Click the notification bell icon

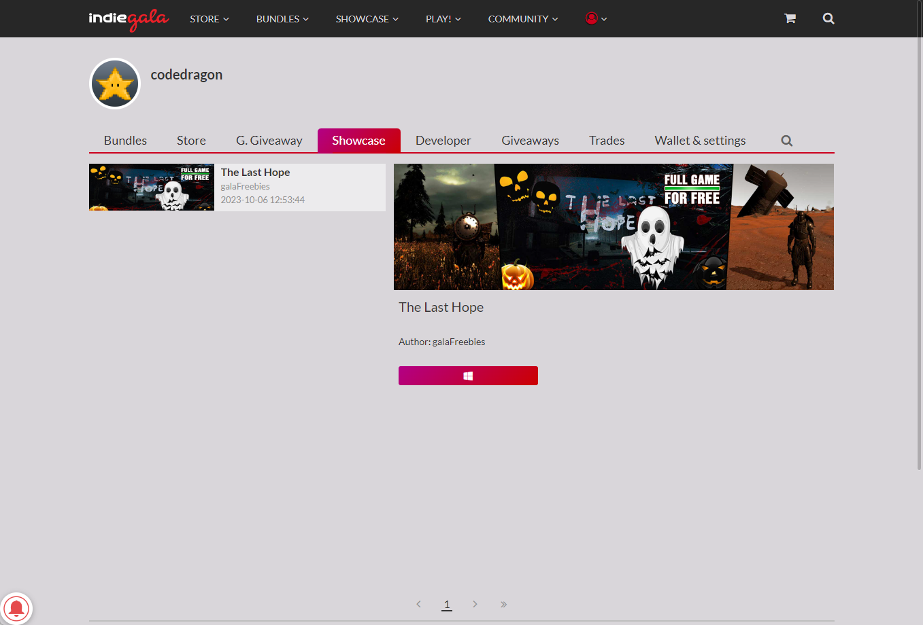tap(16, 608)
